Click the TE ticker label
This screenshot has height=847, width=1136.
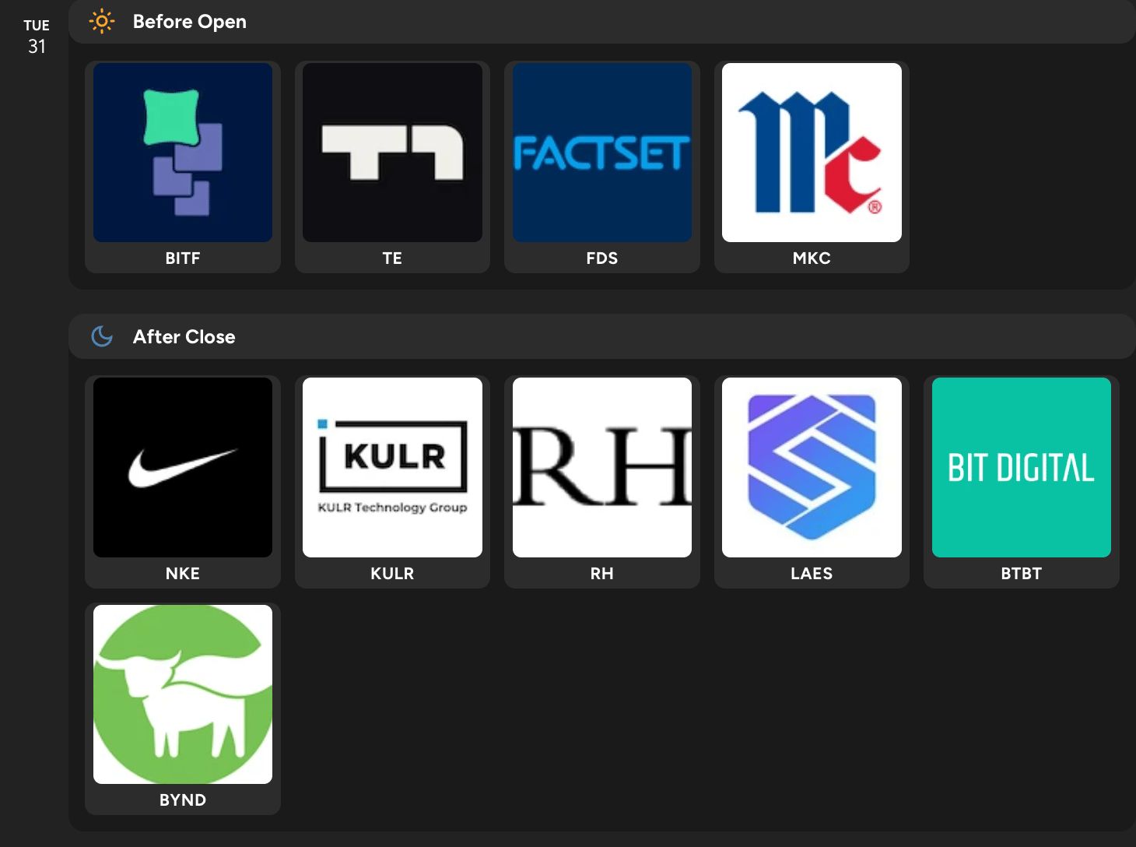tap(392, 258)
